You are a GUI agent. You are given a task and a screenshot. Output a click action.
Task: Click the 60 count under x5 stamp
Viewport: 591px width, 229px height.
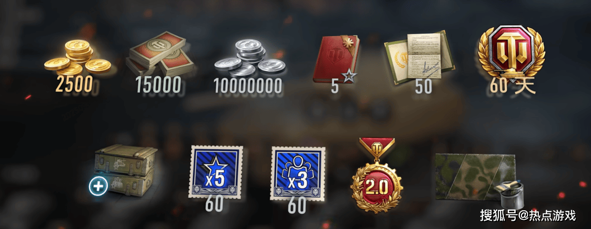point(214,205)
